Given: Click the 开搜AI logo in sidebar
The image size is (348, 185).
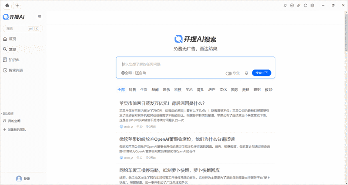Looking at the screenshot, I should (14, 17).
